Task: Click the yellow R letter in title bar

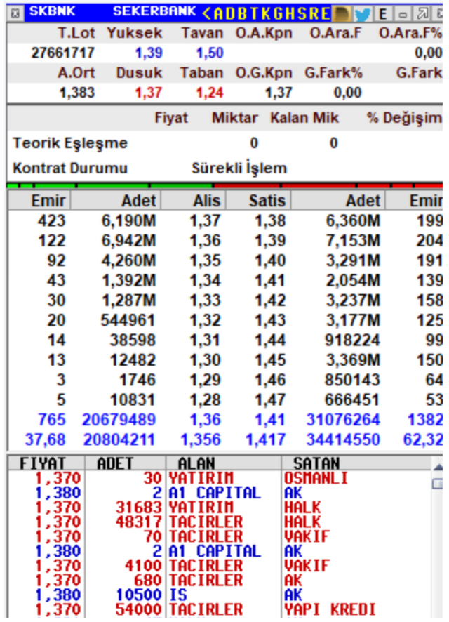Action: (313, 13)
